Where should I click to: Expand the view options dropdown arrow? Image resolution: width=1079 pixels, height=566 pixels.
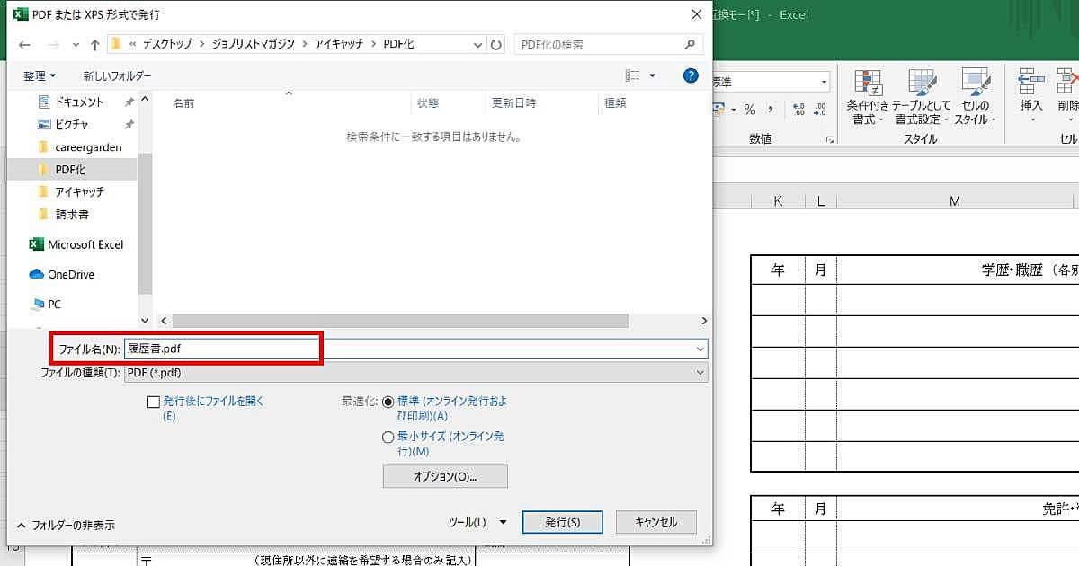652,76
